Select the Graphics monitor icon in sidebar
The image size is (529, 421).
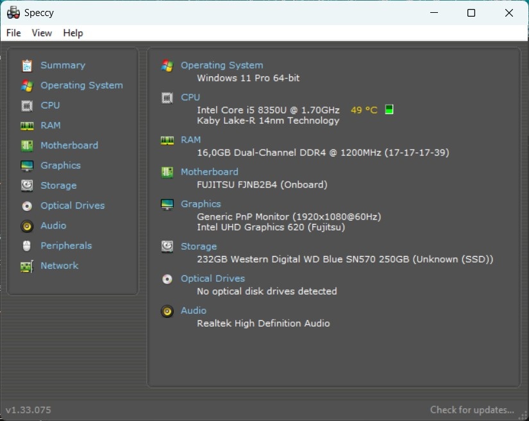point(26,165)
